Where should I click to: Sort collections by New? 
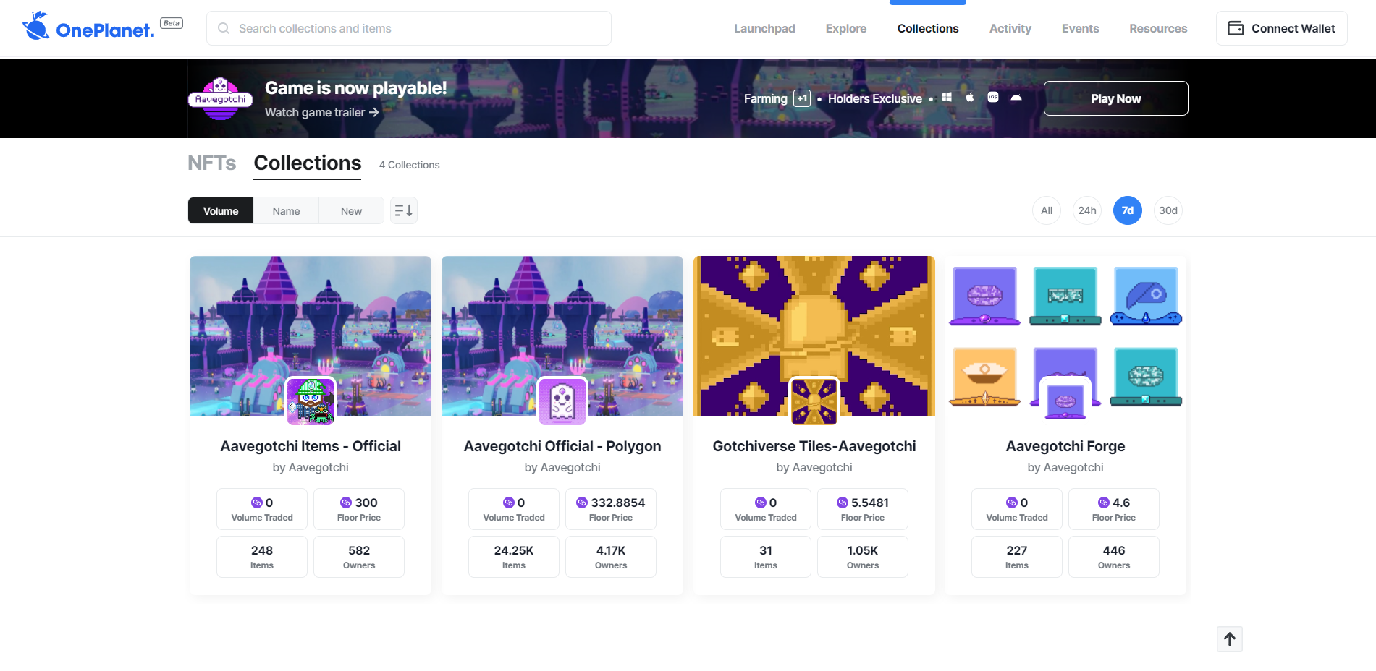351,210
